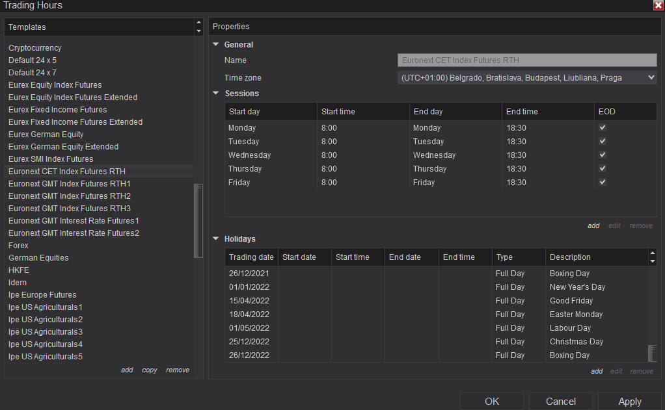
Task: Collapse the Sessions section
Action: (216, 94)
